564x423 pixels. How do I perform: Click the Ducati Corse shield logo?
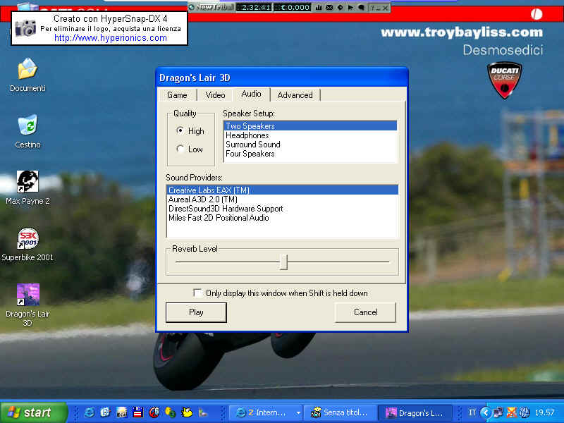(504, 80)
